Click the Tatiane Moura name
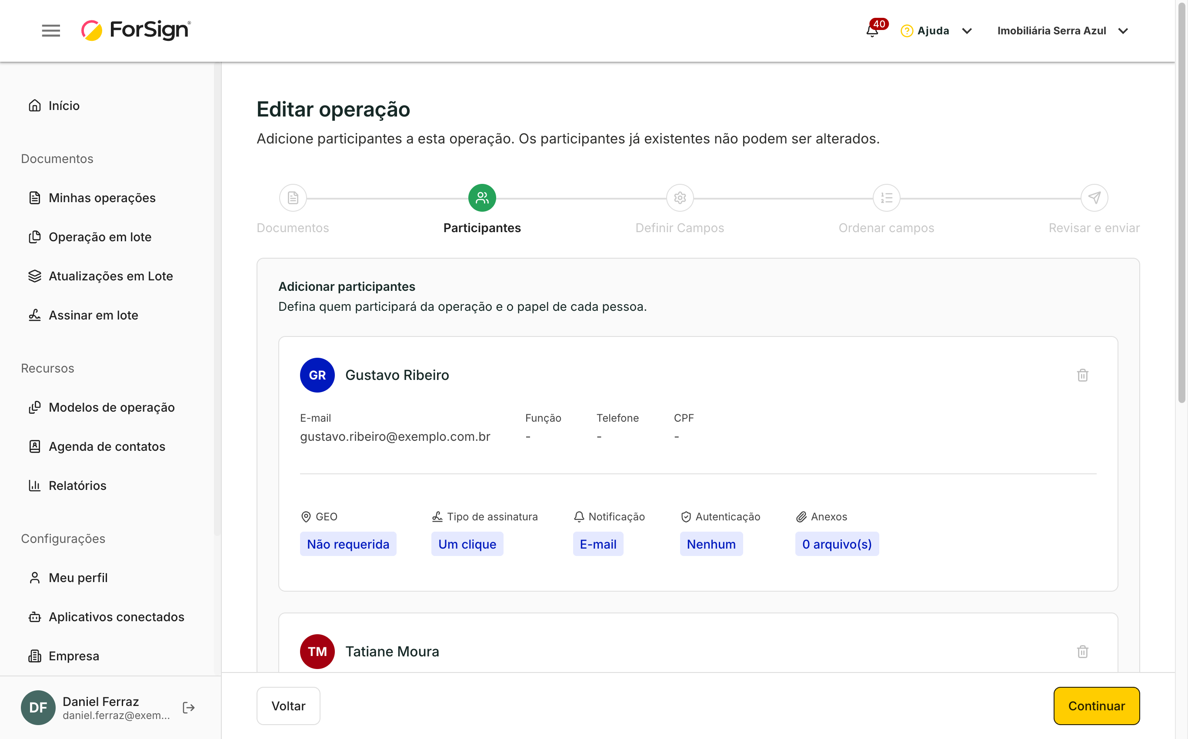The height and width of the screenshot is (739, 1188). click(392, 651)
